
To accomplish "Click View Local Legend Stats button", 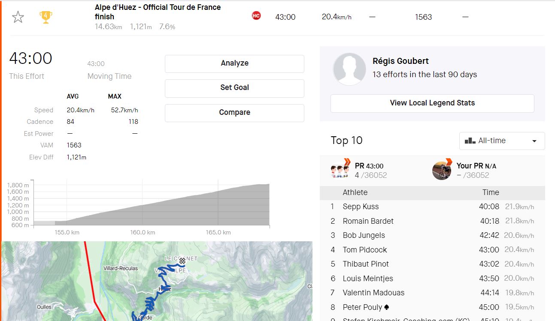I will point(432,103).
